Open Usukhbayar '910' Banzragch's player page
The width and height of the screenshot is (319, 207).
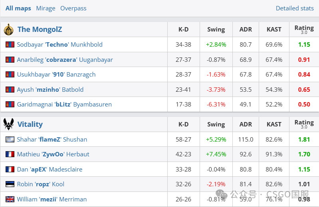pyautogui.click(x=56, y=75)
